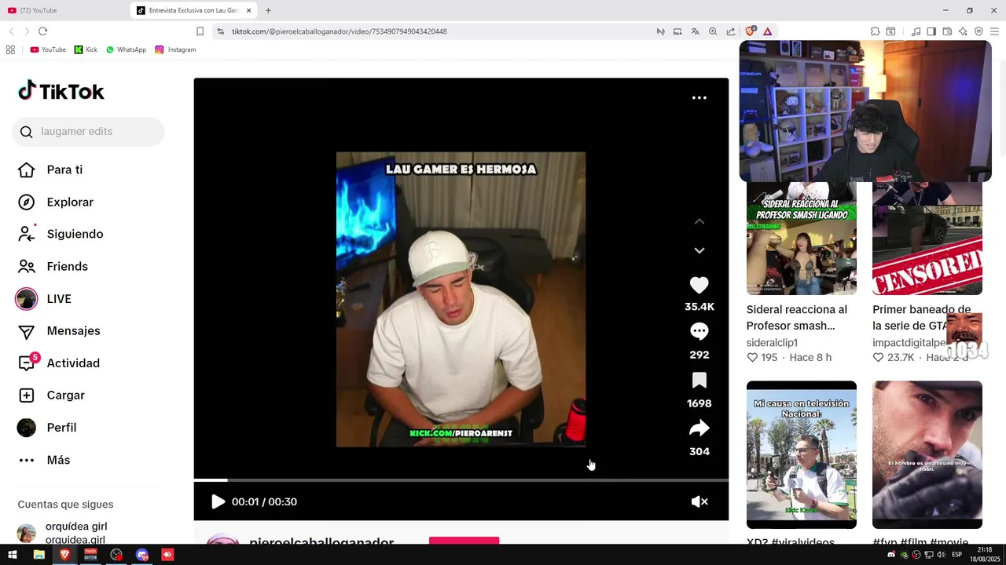Image resolution: width=1006 pixels, height=565 pixels.
Task: Open browser hamburger main menu
Action: pyautogui.click(x=994, y=31)
